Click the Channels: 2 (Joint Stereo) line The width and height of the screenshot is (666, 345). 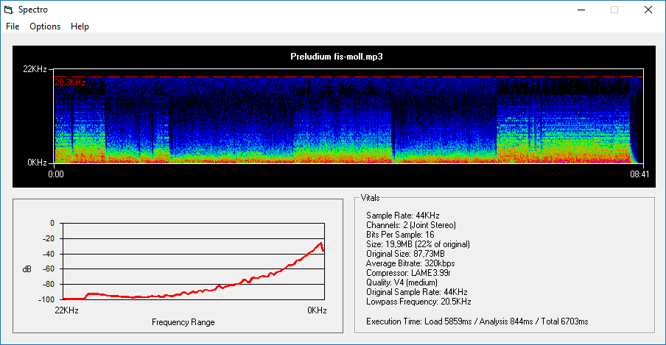coord(411,225)
